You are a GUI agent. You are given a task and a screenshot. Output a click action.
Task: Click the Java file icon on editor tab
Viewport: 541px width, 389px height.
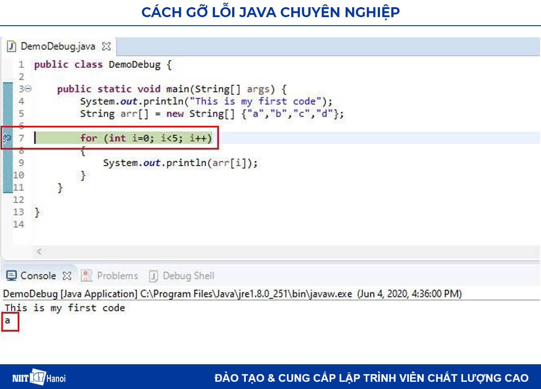pos(12,46)
